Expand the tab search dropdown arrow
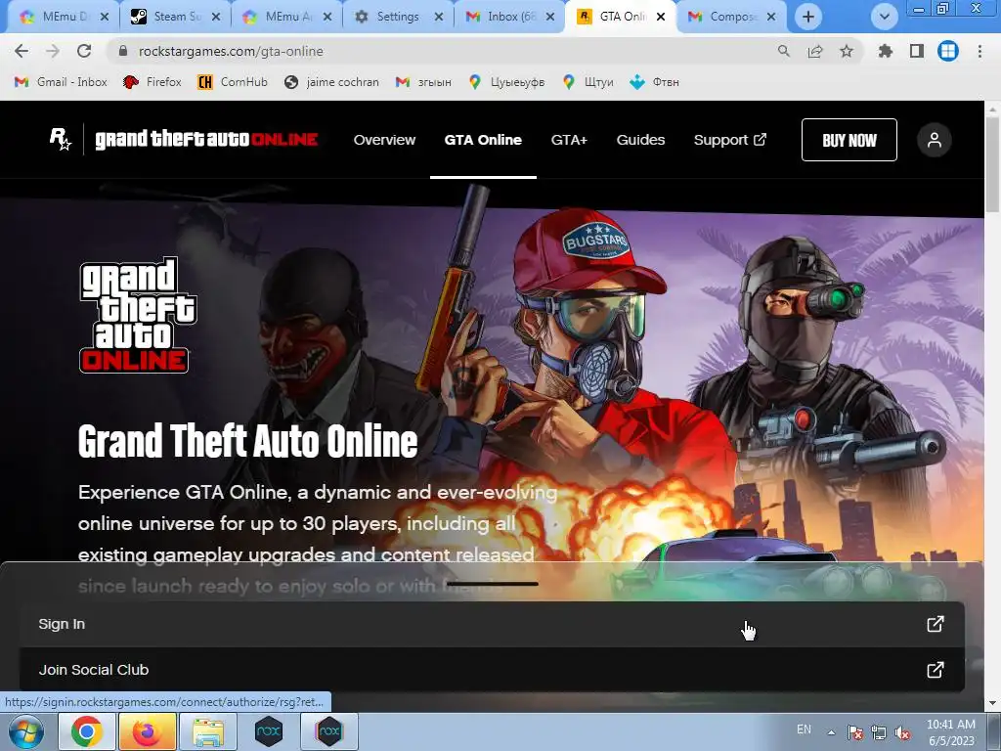The image size is (1001, 751). click(884, 17)
